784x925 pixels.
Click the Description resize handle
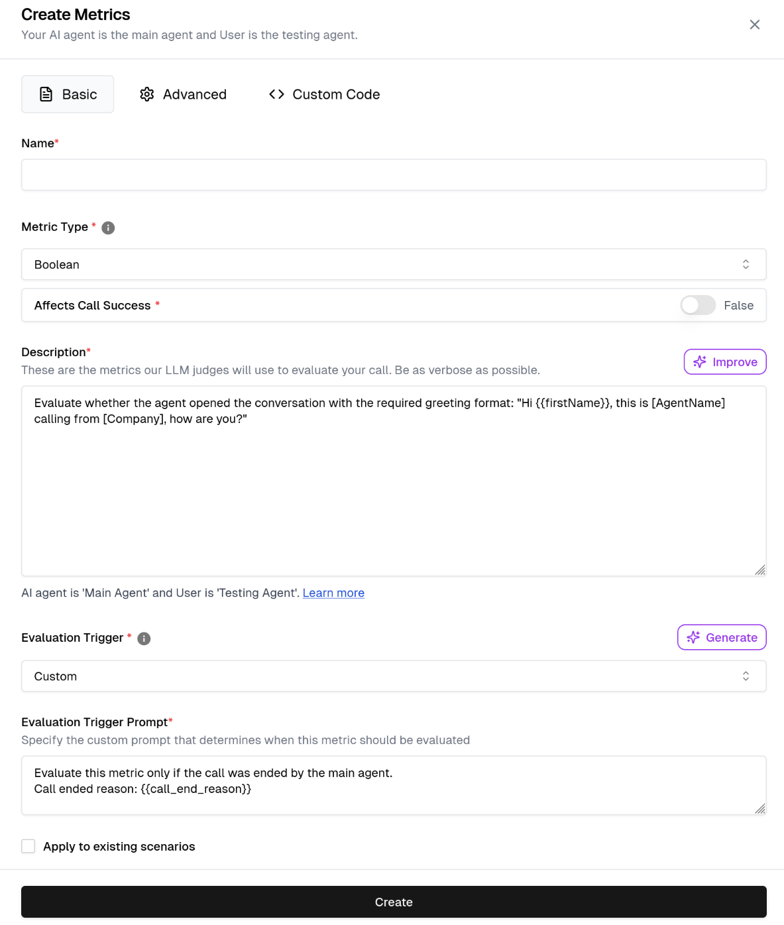click(760, 570)
